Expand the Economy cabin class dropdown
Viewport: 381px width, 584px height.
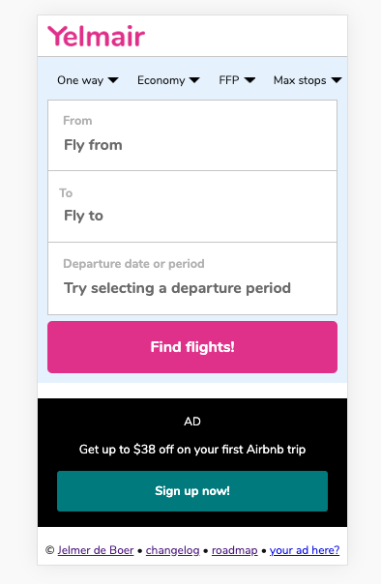pos(168,80)
